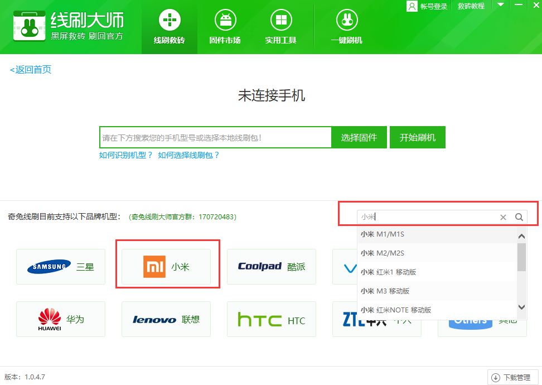Select 小米 红米NOTE 移动版 suggestion

pyautogui.click(x=437, y=310)
